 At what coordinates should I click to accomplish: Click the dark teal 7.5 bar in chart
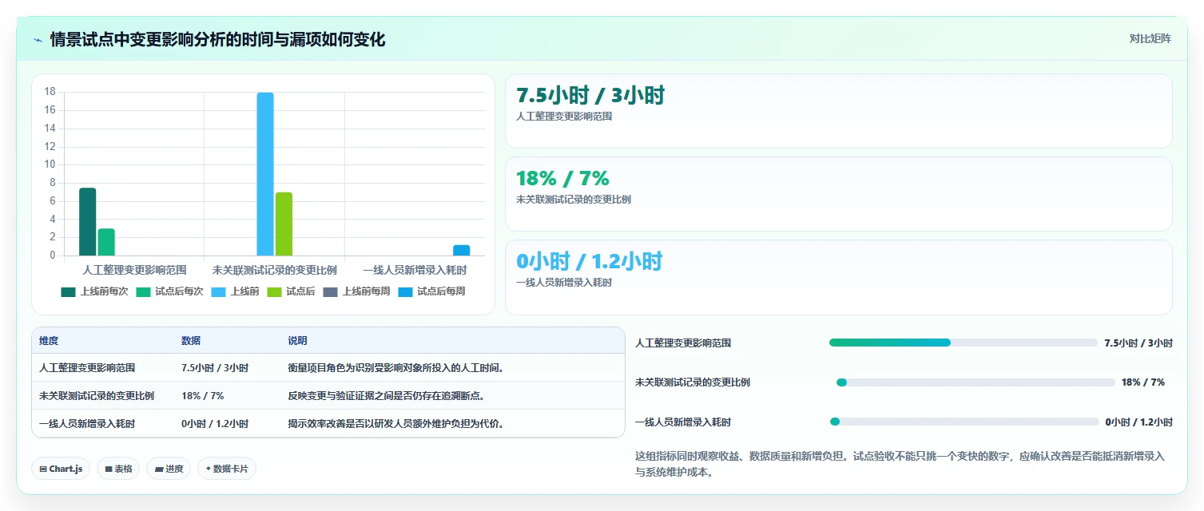pos(88,222)
